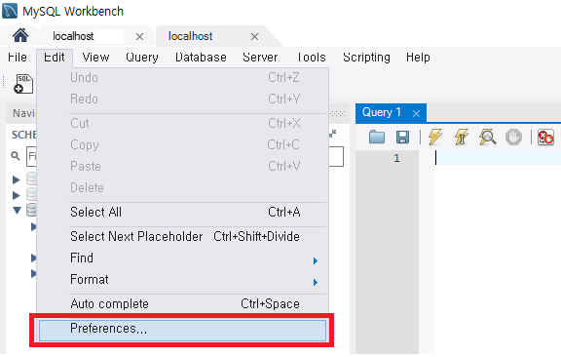Run Explain plan magnifier icon

pyautogui.click(x=487, y=137)
